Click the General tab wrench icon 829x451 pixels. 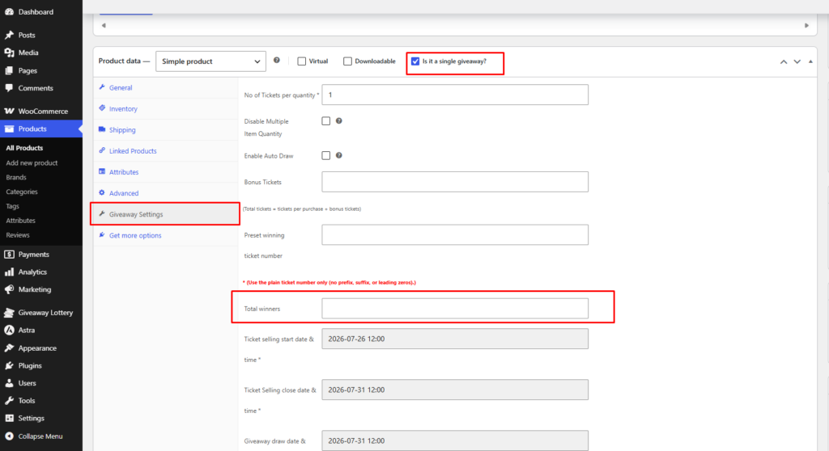click(102, 87)
